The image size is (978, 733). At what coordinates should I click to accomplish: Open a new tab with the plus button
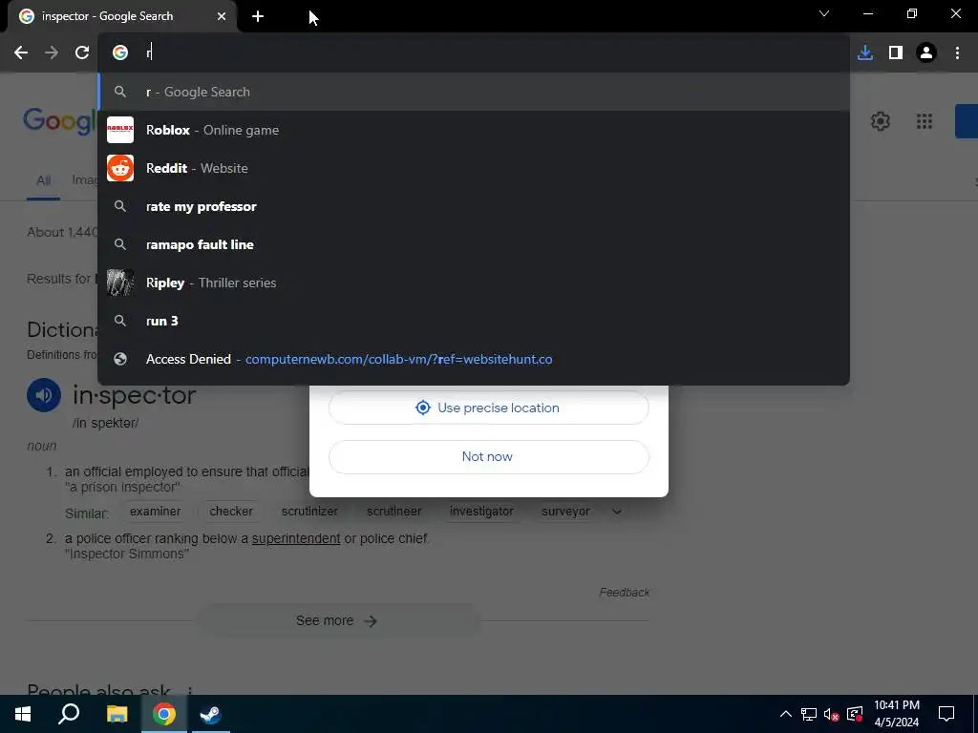point(258,17)
